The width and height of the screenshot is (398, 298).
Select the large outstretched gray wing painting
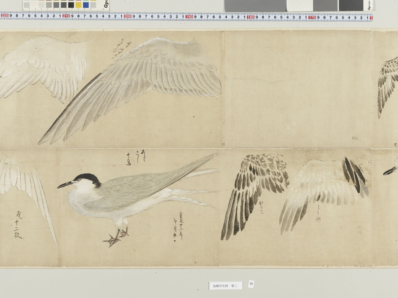(x=131, y=91)
